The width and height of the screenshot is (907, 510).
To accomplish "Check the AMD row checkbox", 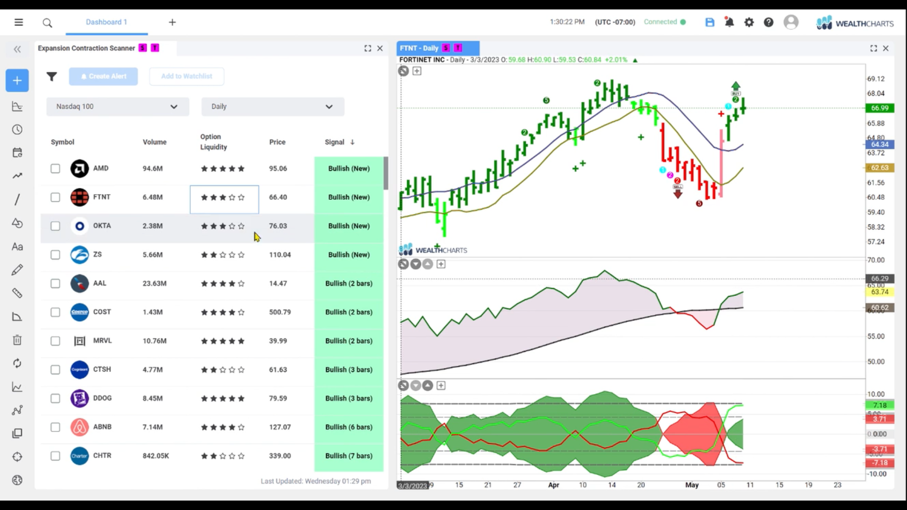I will pos(55,169).
